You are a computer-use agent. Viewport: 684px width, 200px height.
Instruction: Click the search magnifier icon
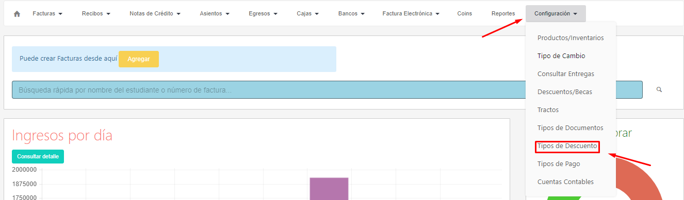click(x=659, y=89)
